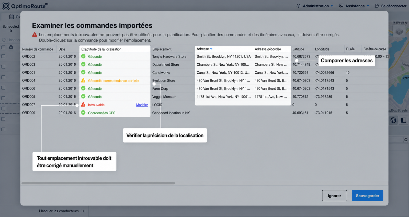
Task: Click the Se déconnecter logout icon
Action: pos(377,6)
